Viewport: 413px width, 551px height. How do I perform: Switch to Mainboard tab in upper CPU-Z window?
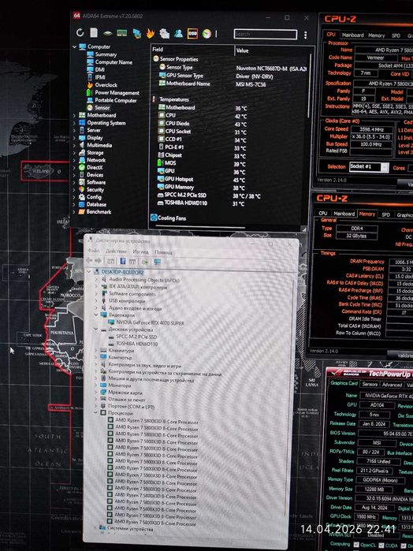[352, 35]
